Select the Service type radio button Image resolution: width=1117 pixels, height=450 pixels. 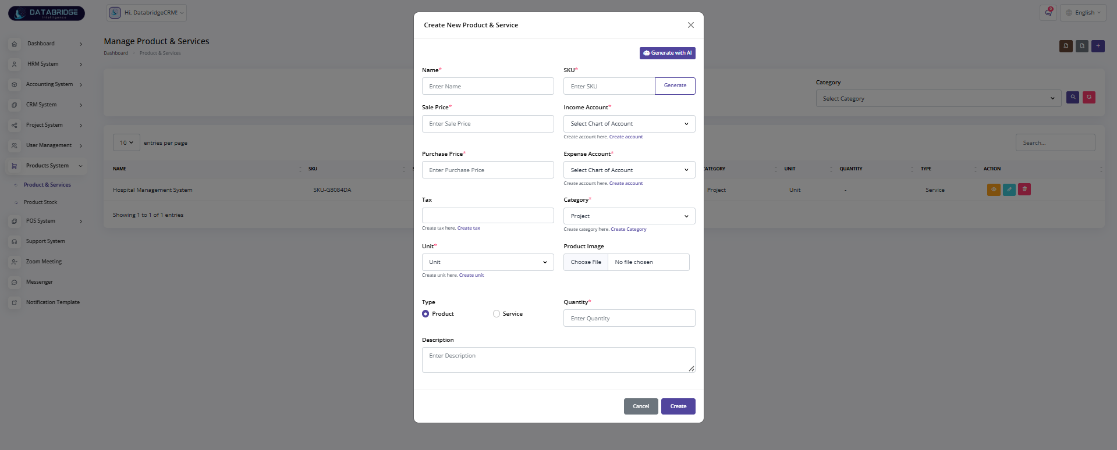(497, 314)
